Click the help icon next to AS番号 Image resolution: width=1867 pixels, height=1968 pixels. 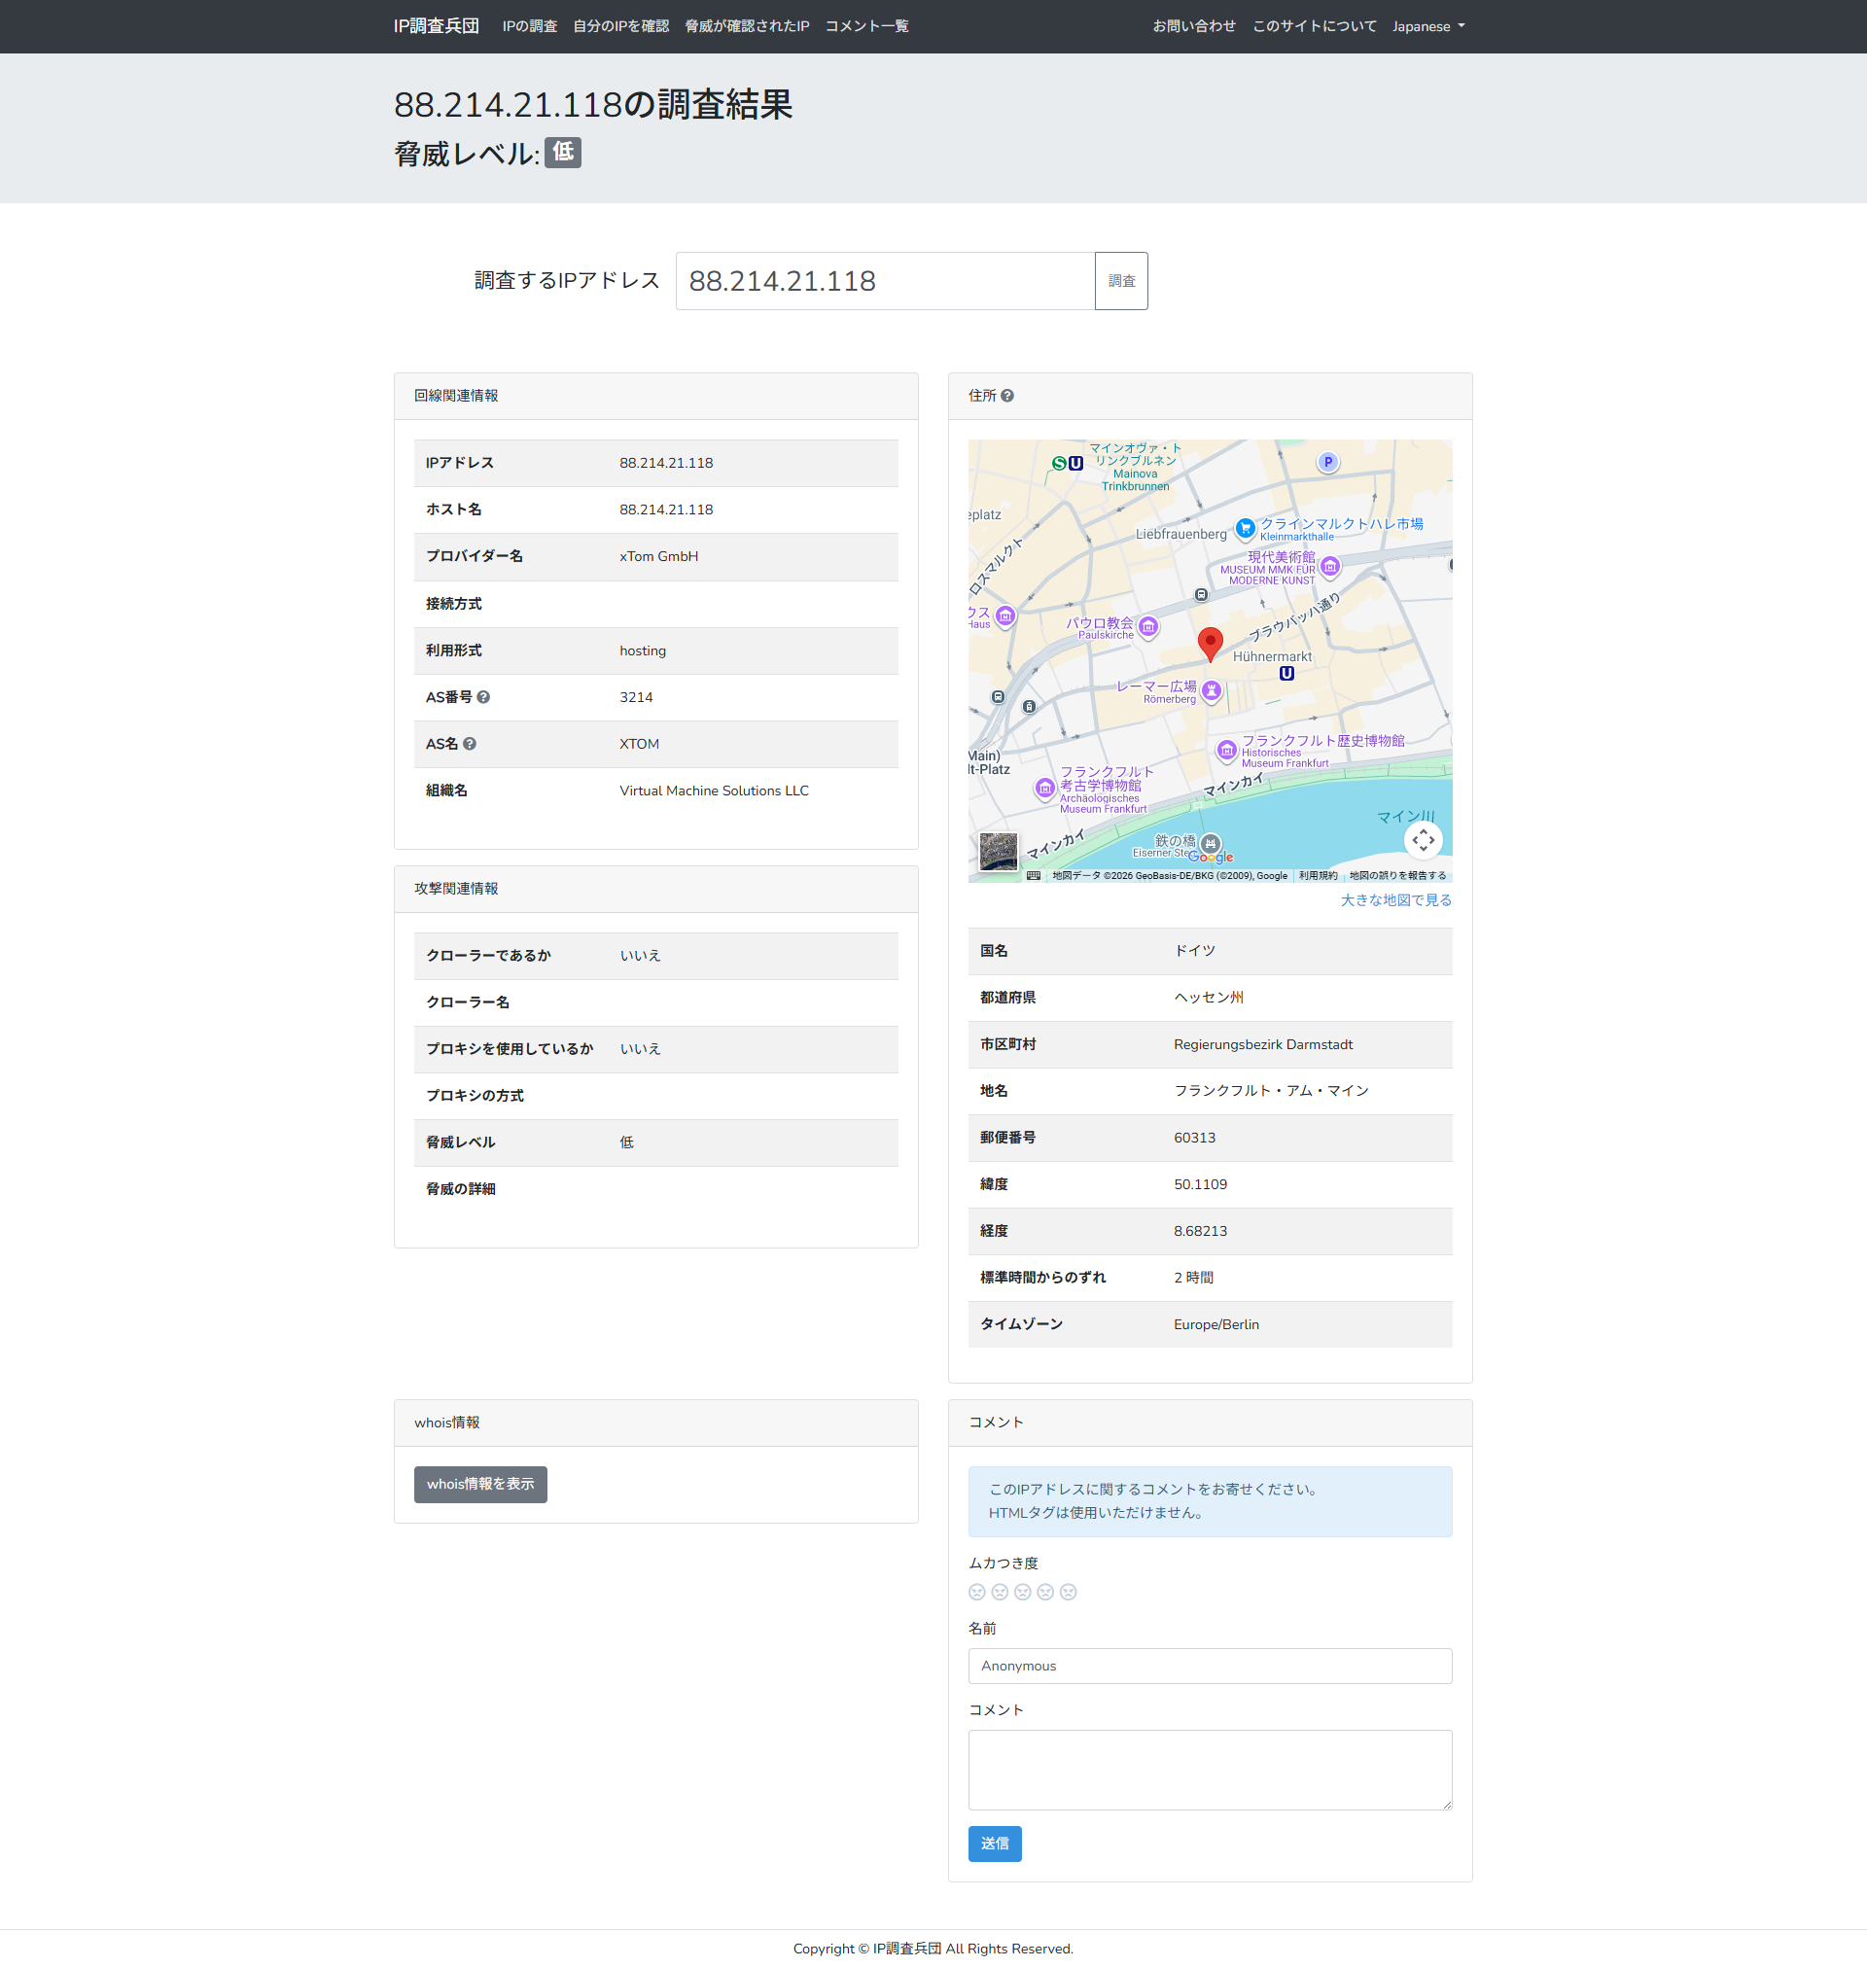click(483, 697)
